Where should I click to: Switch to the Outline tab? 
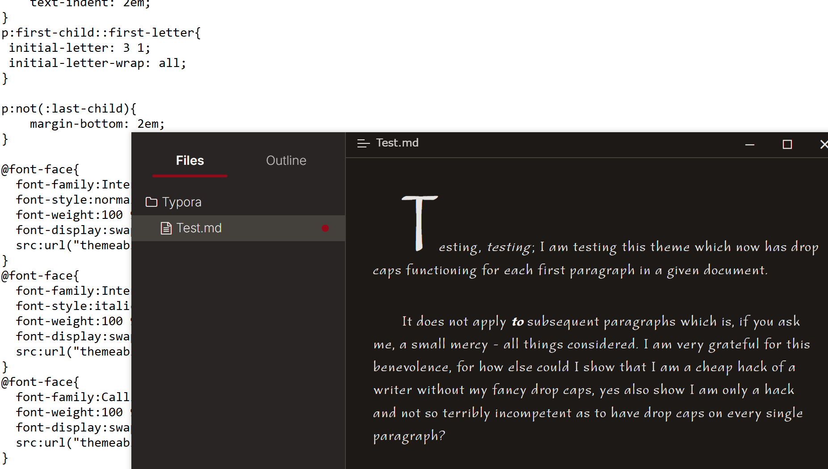point(286,161)
